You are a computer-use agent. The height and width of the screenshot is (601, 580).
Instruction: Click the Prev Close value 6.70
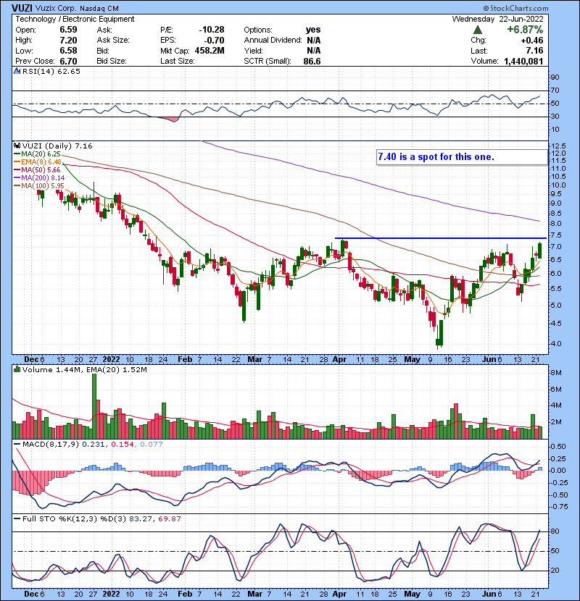(68, 61)
